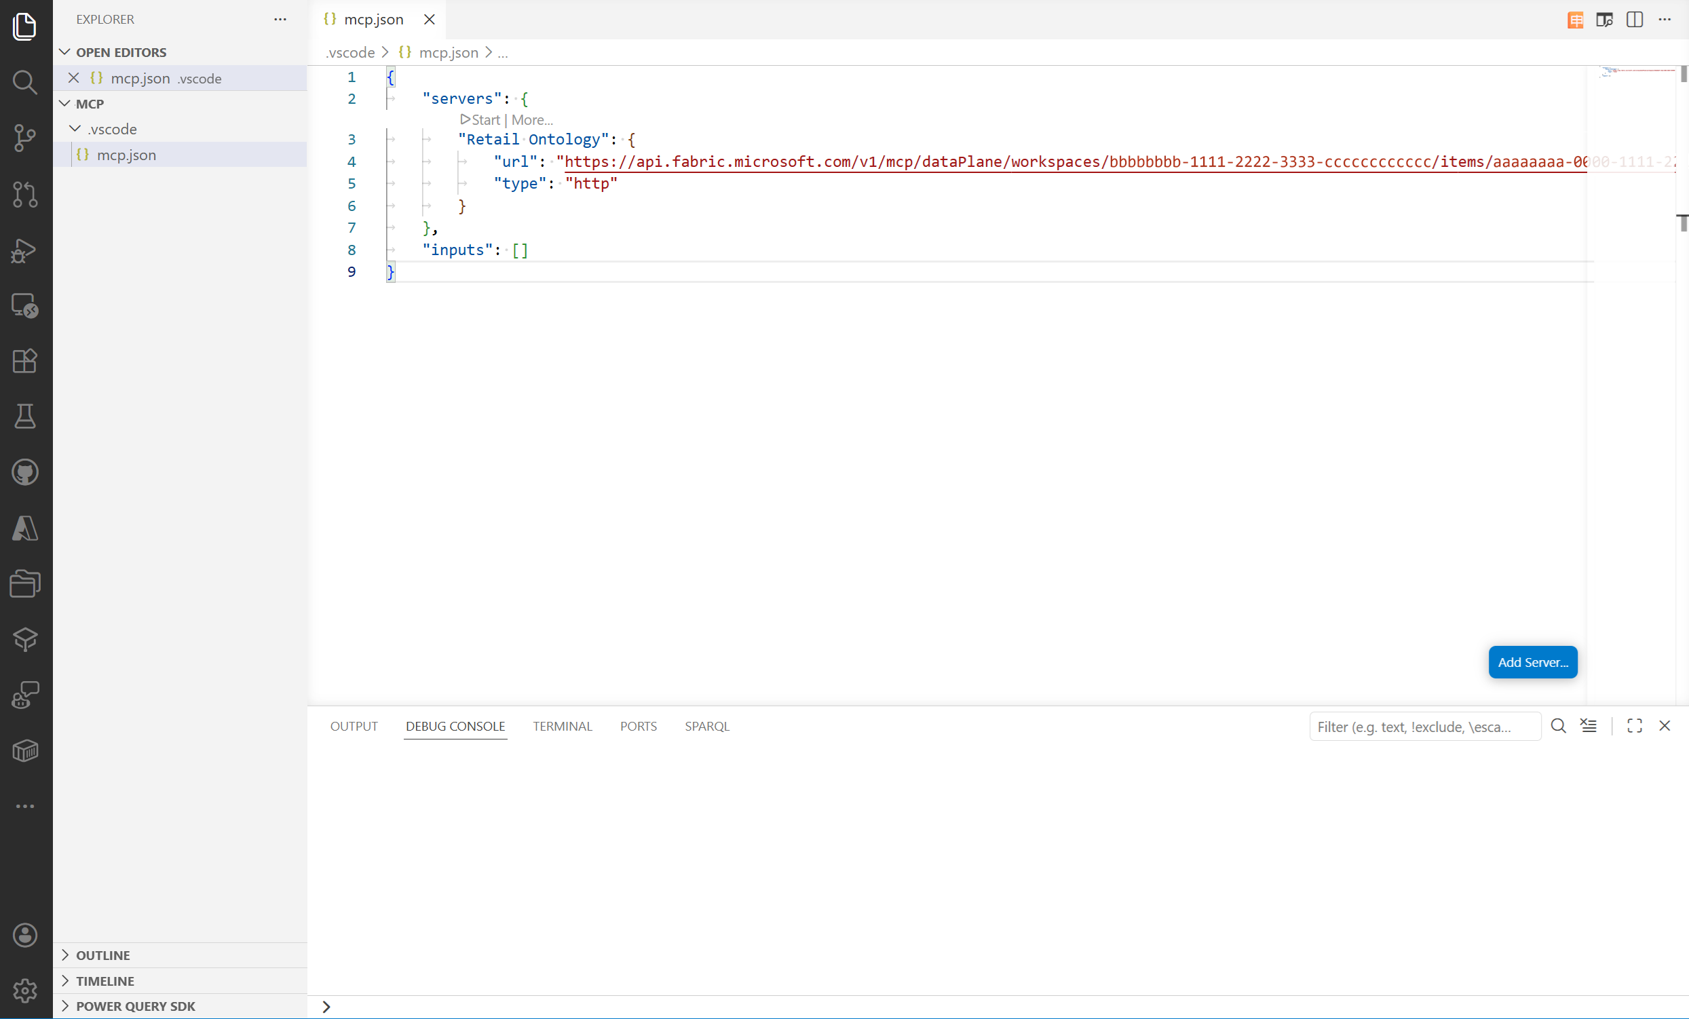Screen dimensions: 1689x1019
Task: Open the Extensions view
Action: coord(25,361)
